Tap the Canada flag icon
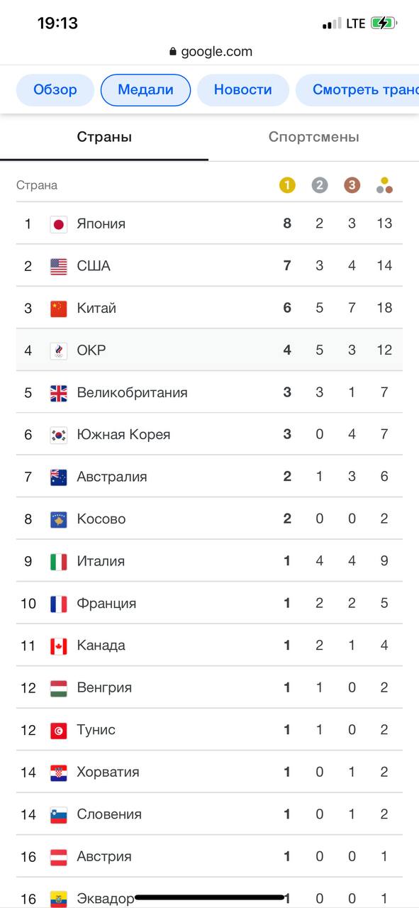The width and height of the screenshot is (419, 908). coord(59,646)
